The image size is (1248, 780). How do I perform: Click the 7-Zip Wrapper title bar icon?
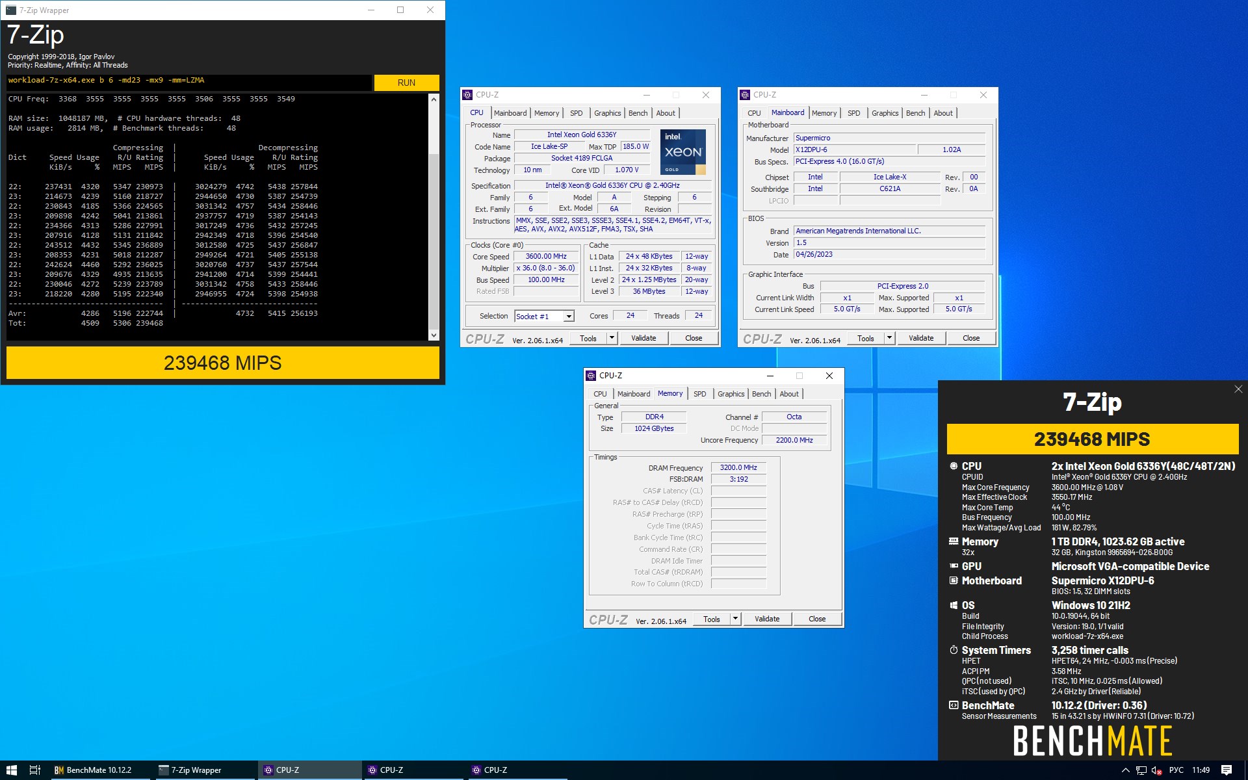click(x=11, y=10)
